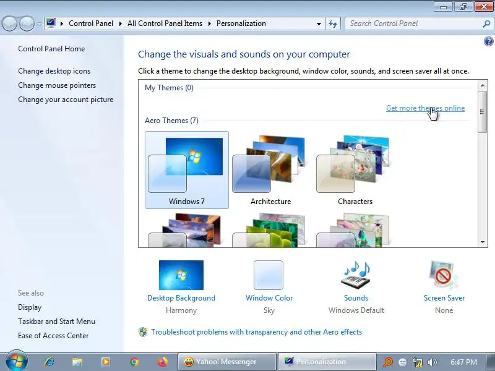Click the Window Color text link

269,298
